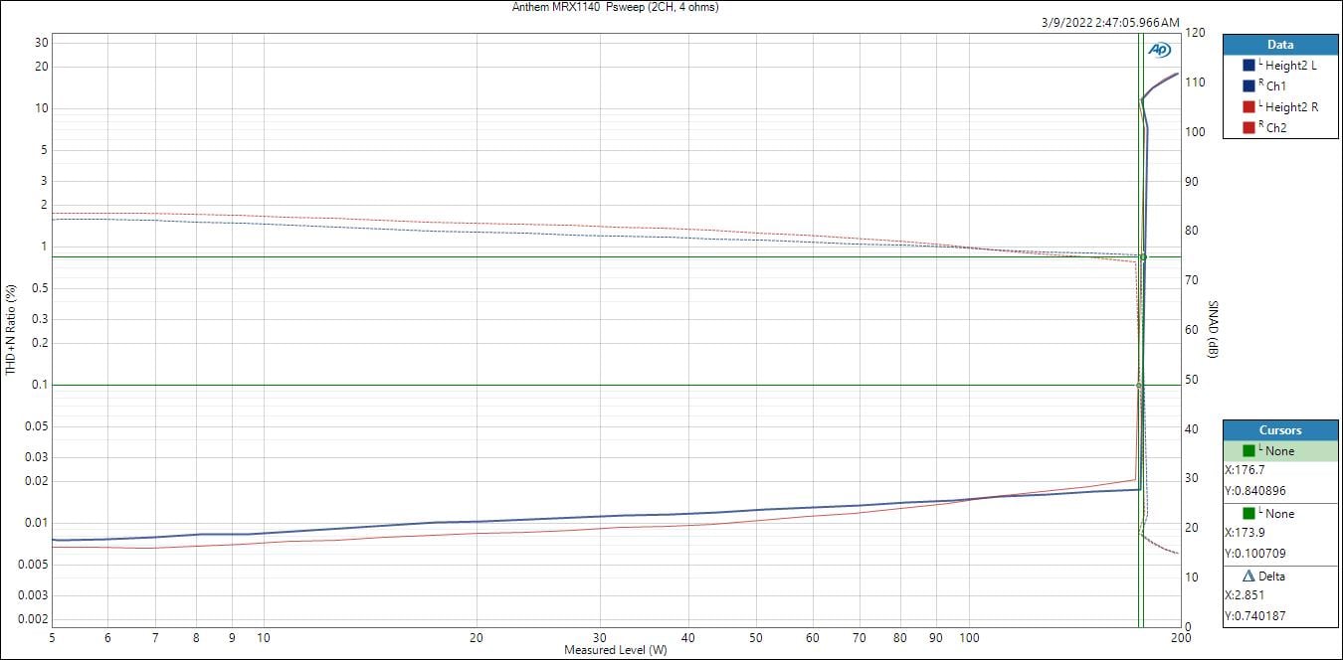Toggle the Height2 L blue legend box
The image size is (1343, 660).
click(x=1248, y=66)
